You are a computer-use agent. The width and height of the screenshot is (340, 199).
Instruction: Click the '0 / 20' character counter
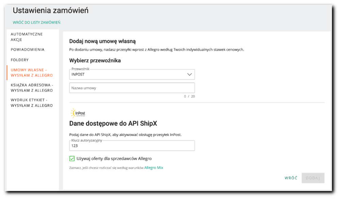pos(189,97)
